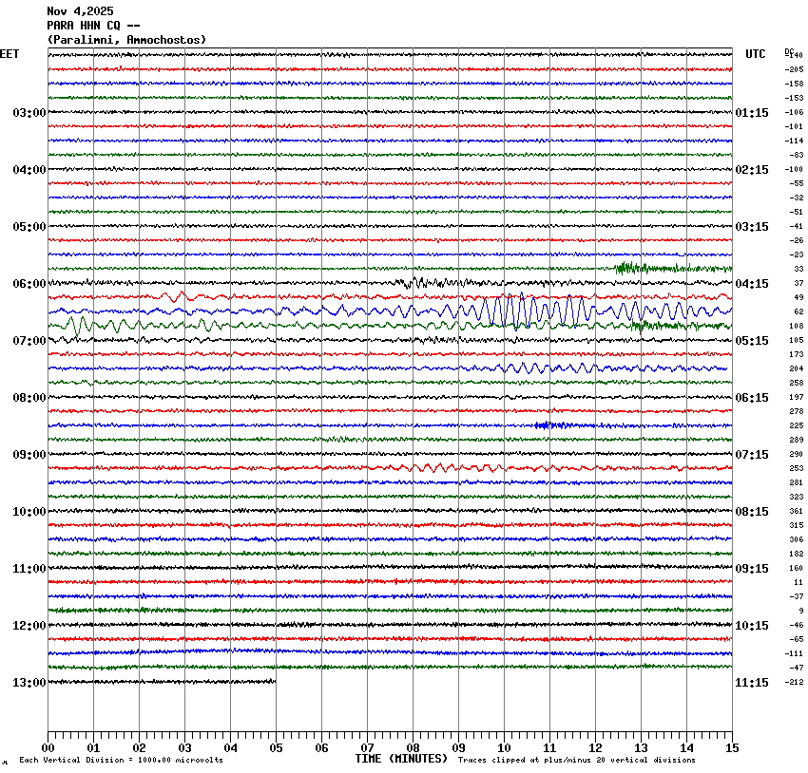Select minute 00 on the bottom axis

point(48,748)
